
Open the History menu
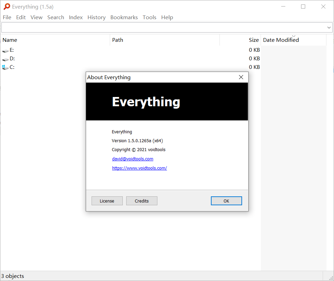96,17
